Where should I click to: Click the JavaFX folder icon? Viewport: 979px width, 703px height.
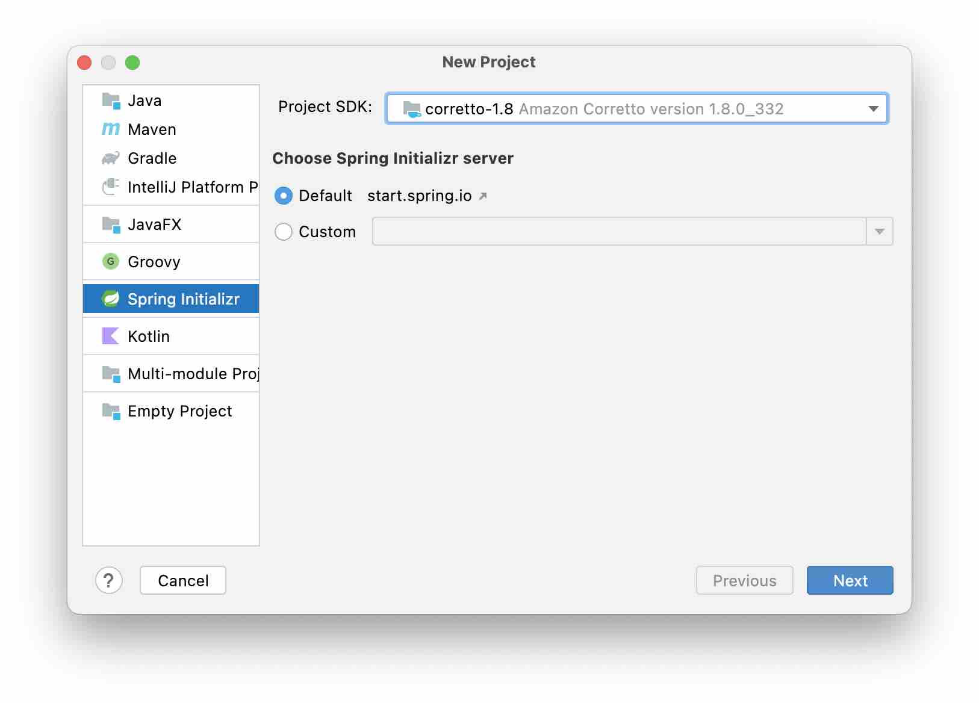111,225
